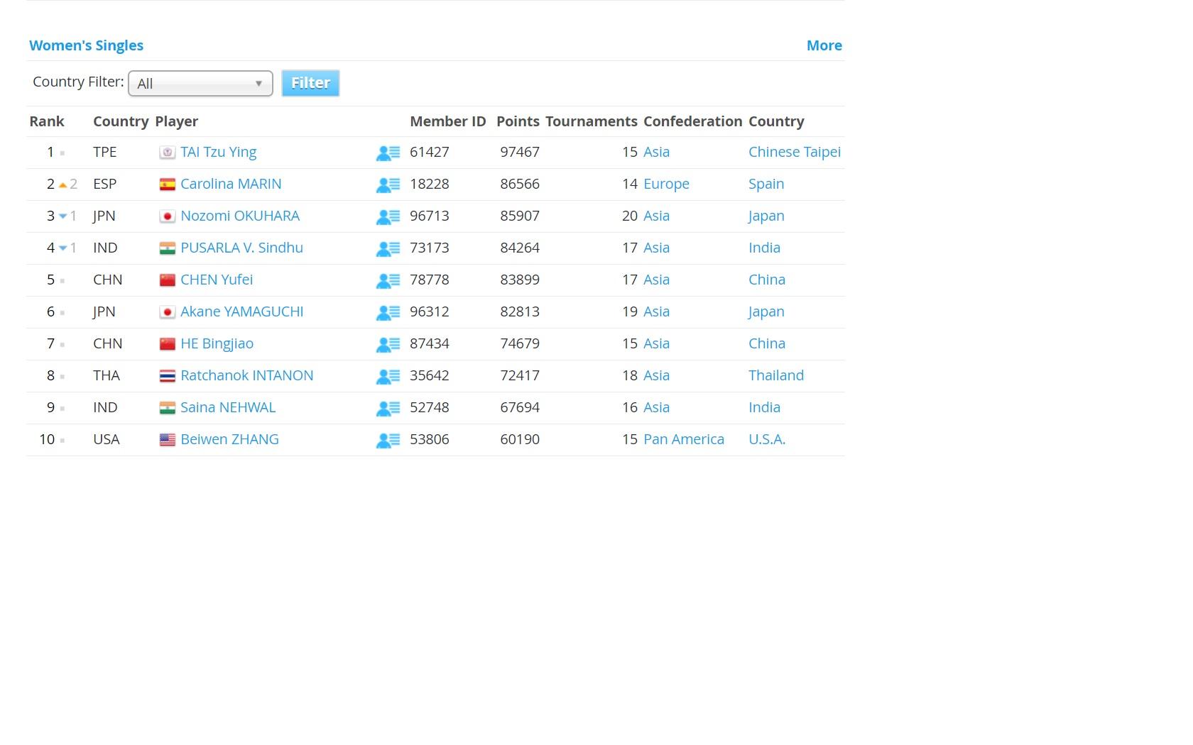This screenshot has height=745, width=1193.
Task: Click member ID 53806
Action: click(x=430, y=439)
